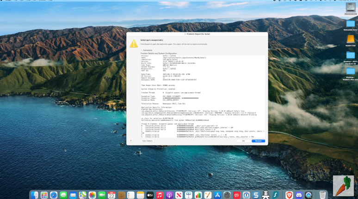Click the Reopen button

[258, 141]
